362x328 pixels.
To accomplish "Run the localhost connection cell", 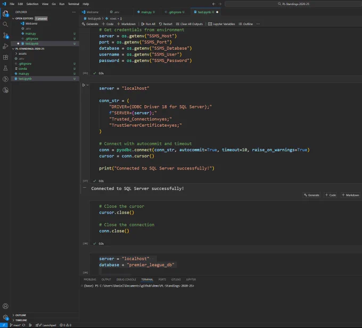I will click(x=84, y=85).
